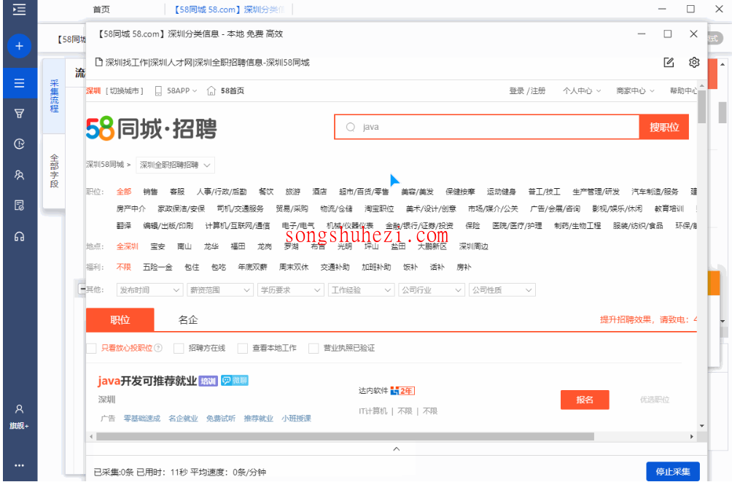
Task: Collapse the bottom panel with up chevron
Action: (x=397, y=449)
